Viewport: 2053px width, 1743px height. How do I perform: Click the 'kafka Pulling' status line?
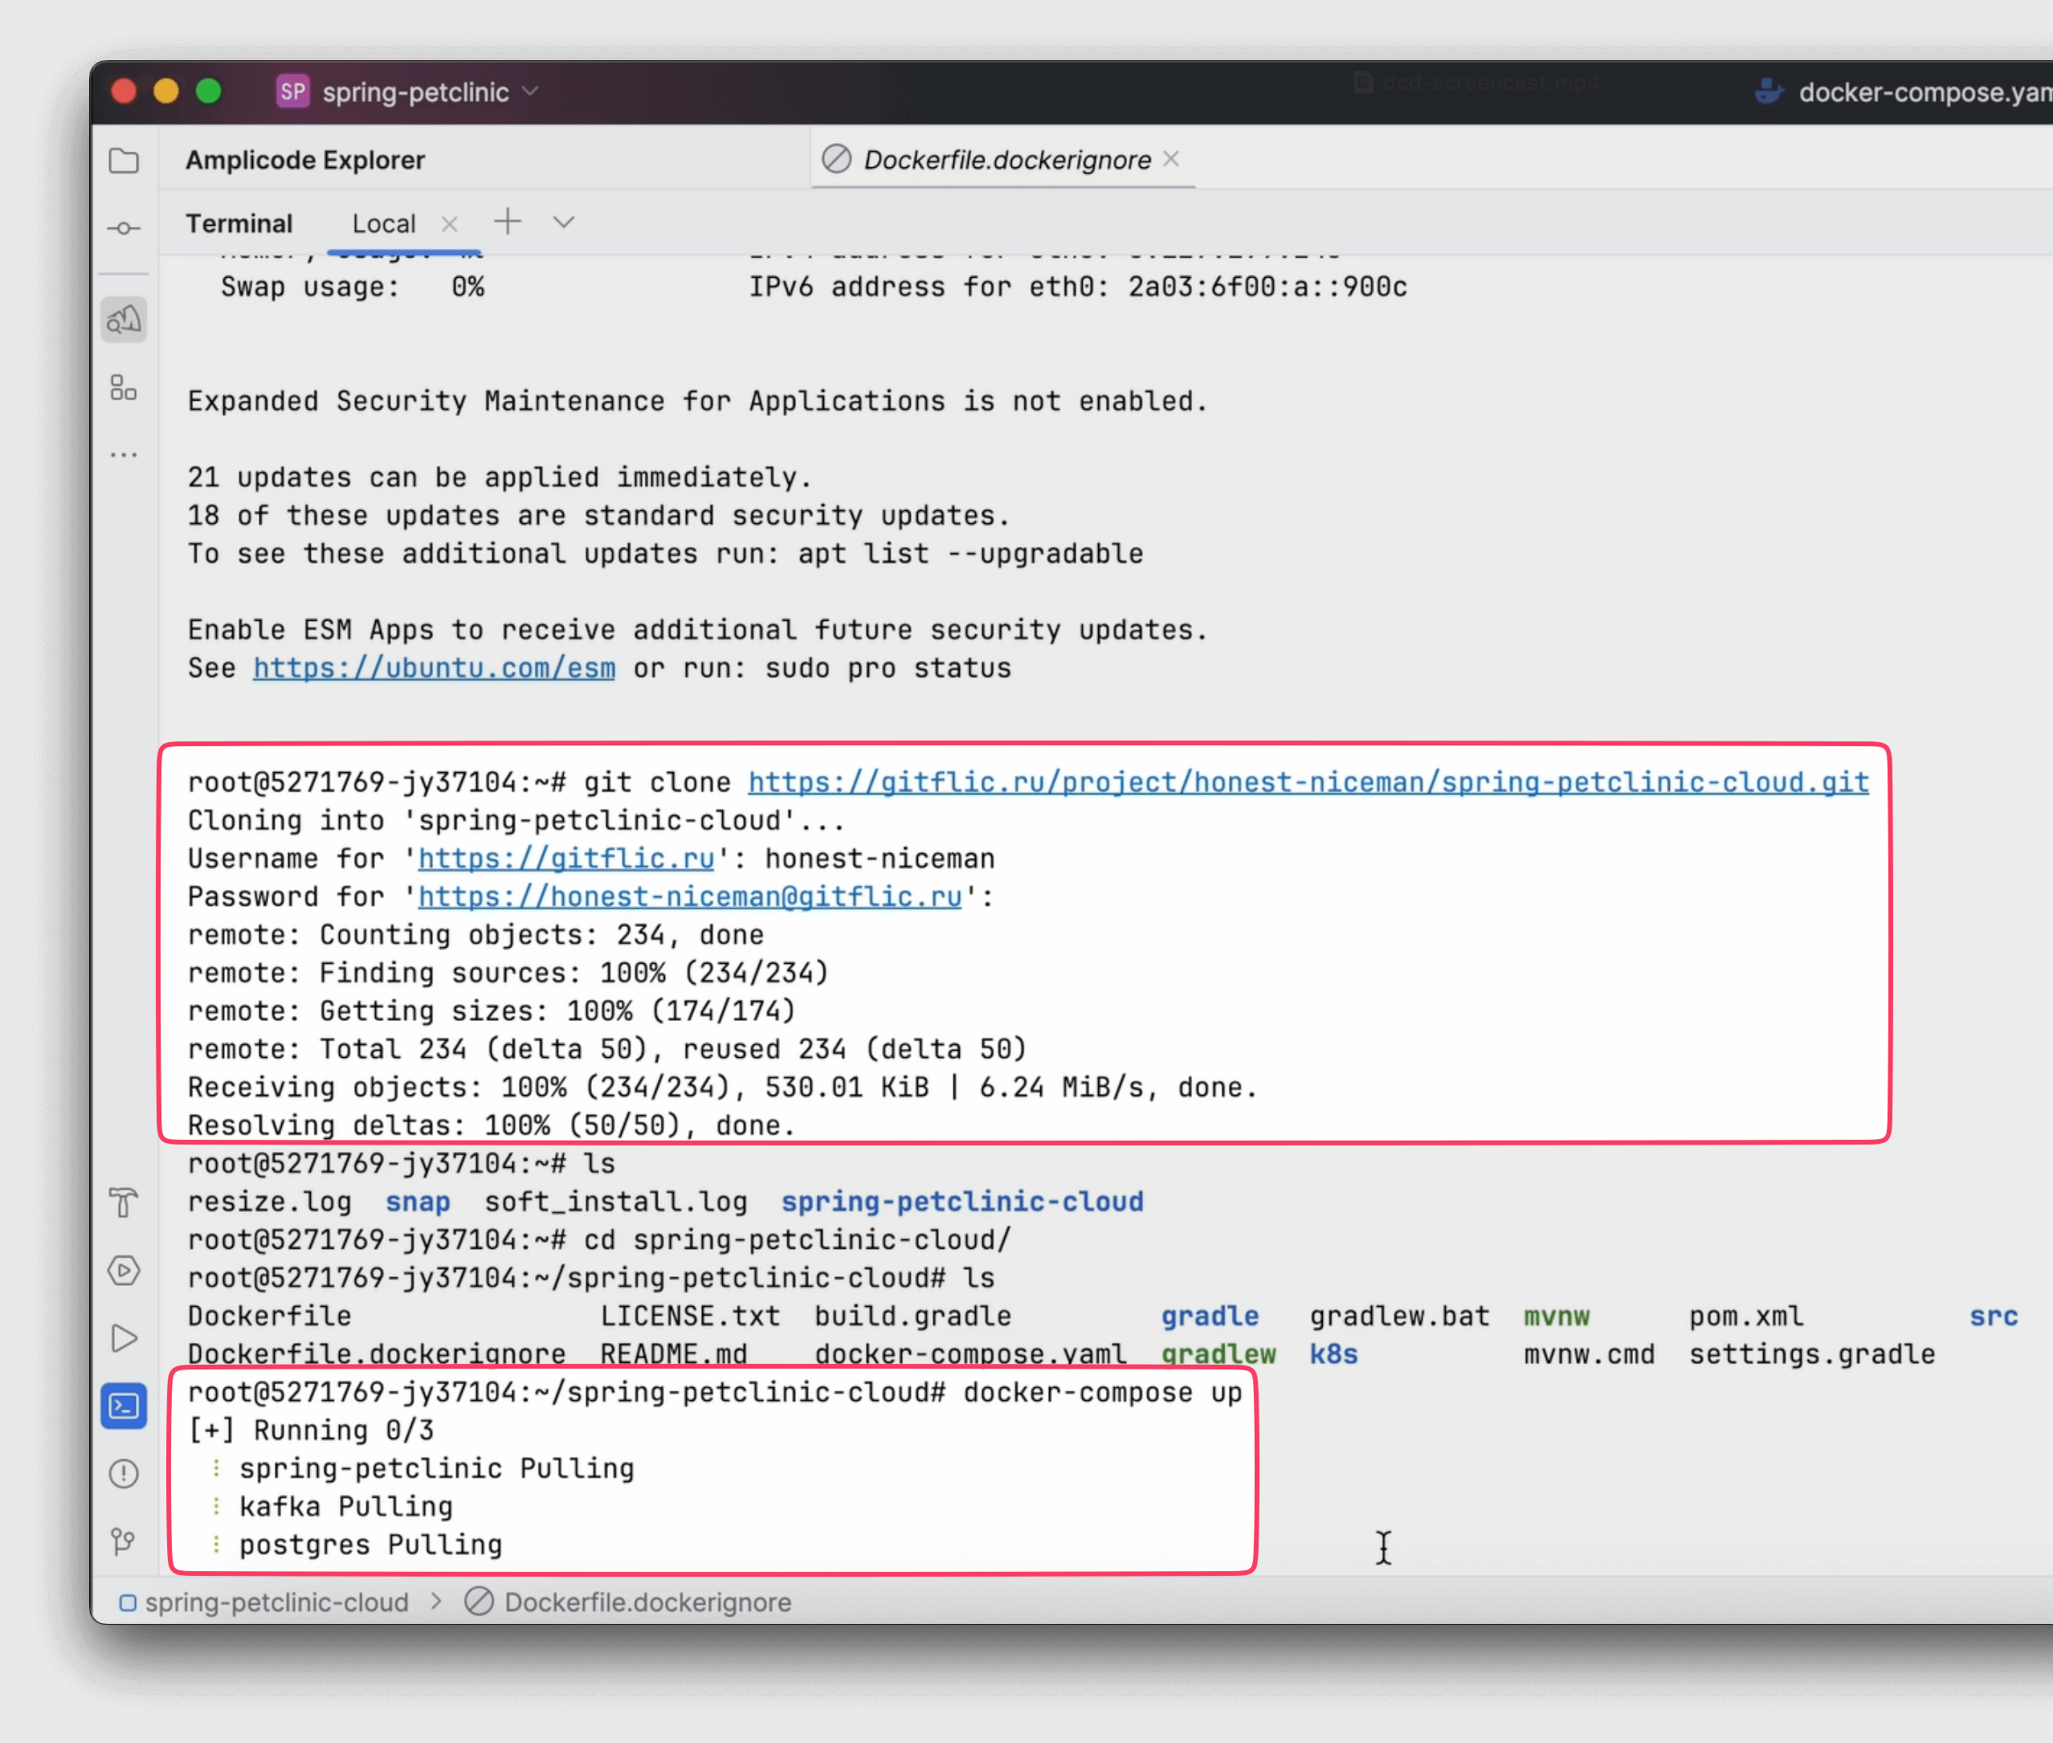click(x=346, y=1507)
